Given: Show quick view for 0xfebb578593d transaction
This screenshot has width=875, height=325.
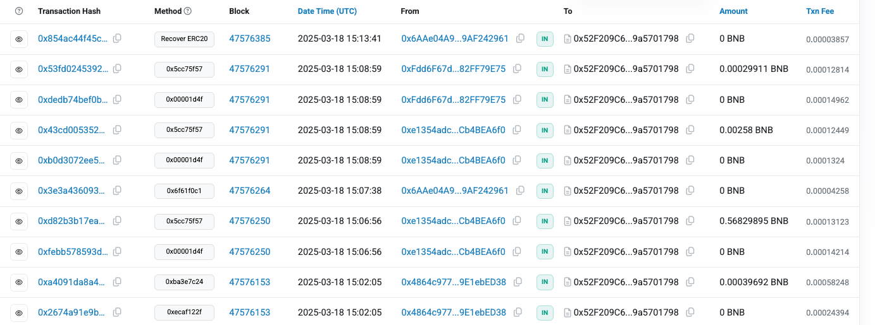Looking at the screenshot, I should pyautogui.click(x=19, y=252).
